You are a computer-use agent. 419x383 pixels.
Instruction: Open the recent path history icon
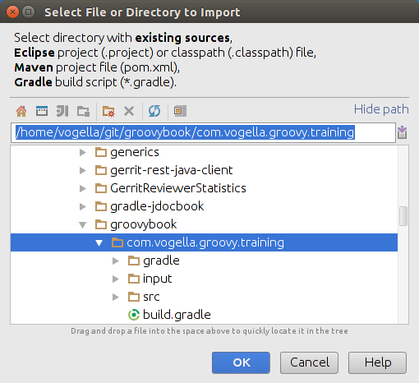coord(402,132)
